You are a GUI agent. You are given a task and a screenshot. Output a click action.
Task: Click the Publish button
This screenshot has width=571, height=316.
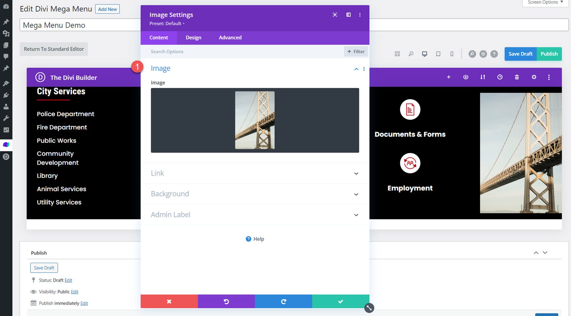(549, 54)
